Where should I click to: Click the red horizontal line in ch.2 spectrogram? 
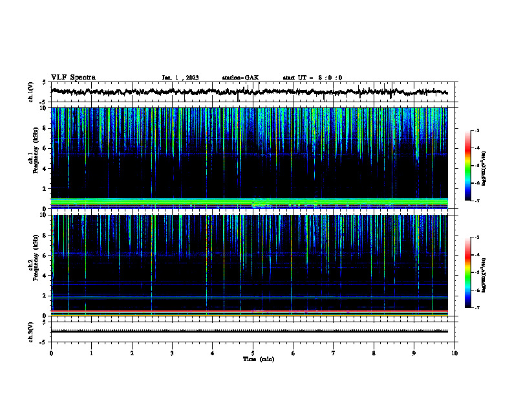point(249,311)
